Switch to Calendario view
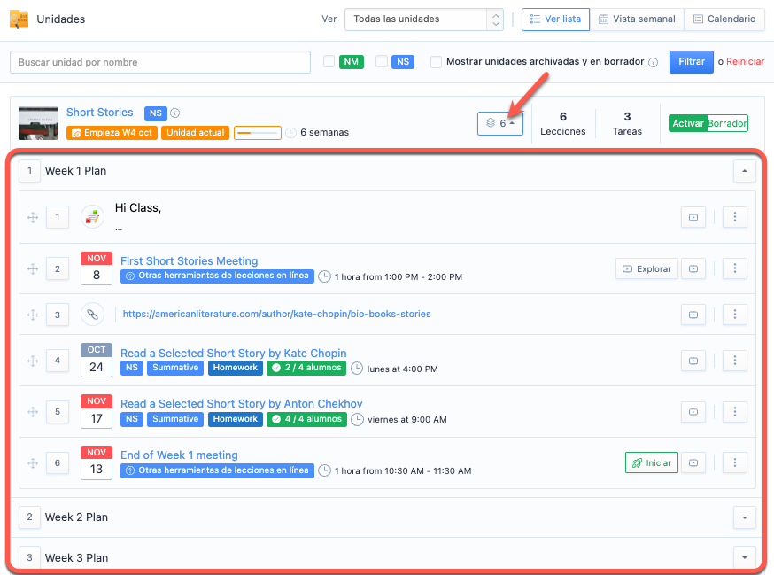The image size is (774, 575). pos(724,19)
